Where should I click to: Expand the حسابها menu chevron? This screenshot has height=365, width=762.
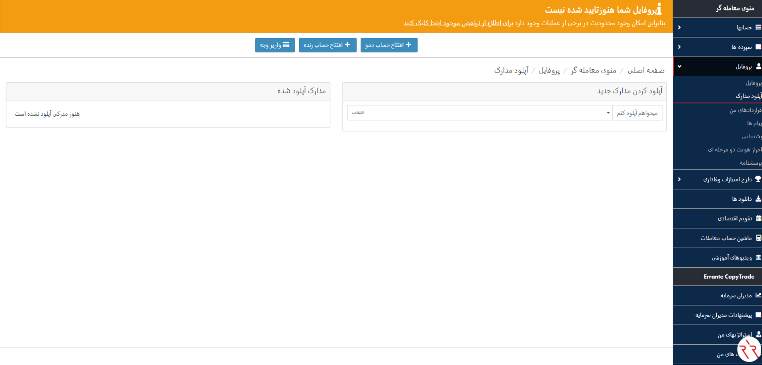pos(679,27)
